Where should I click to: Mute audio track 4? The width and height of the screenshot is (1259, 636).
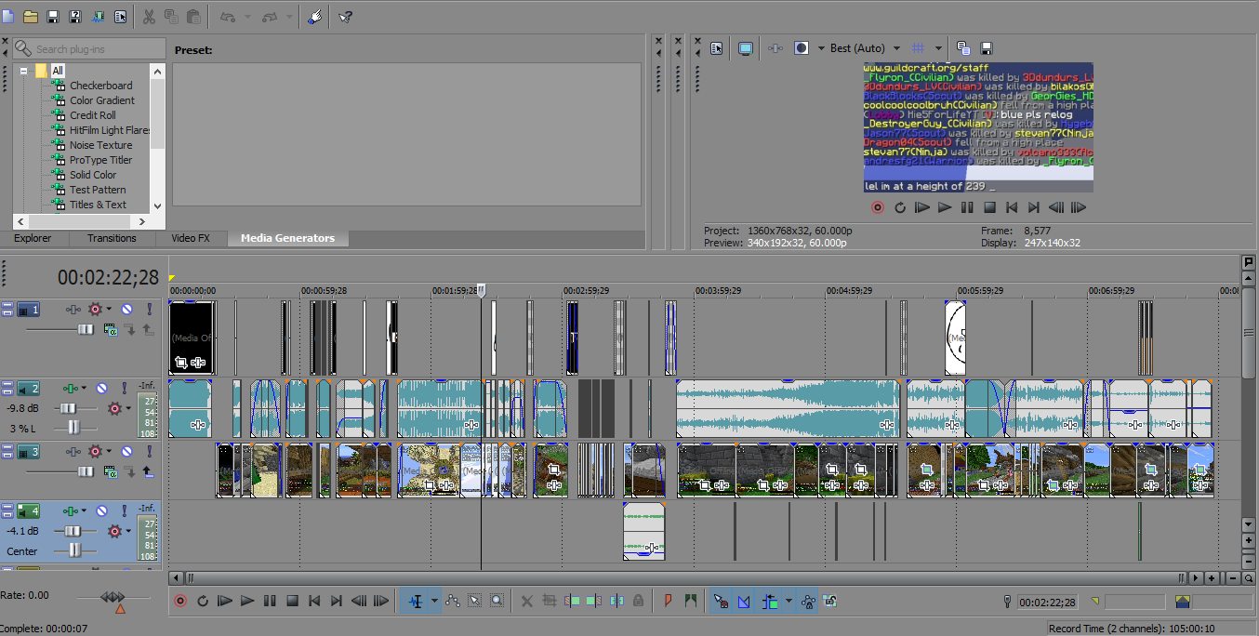point(100,511)
